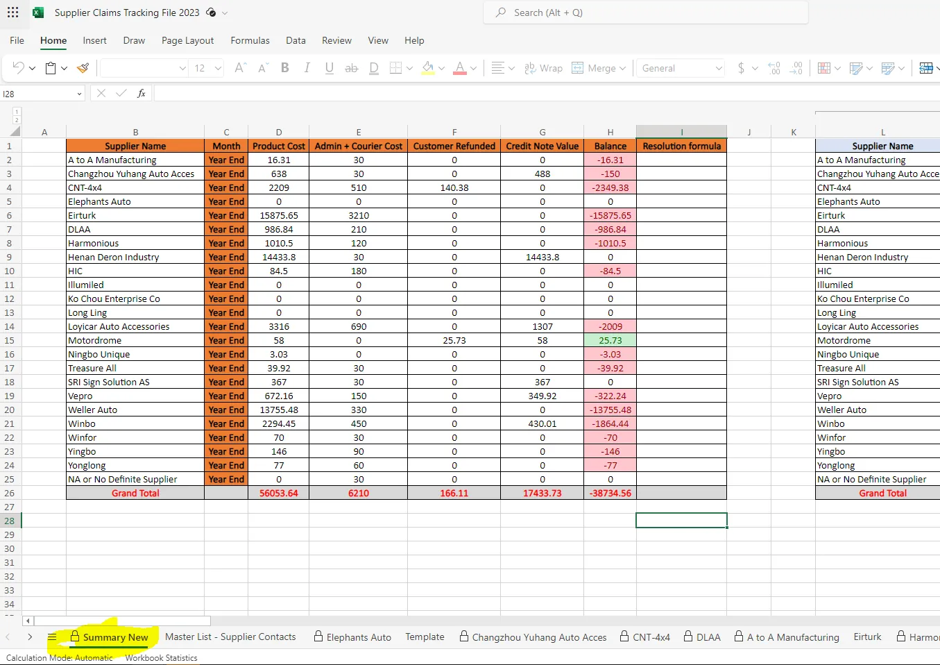Click the Undo arrow icon
The image size is (940, 665).
click(19, 68)
